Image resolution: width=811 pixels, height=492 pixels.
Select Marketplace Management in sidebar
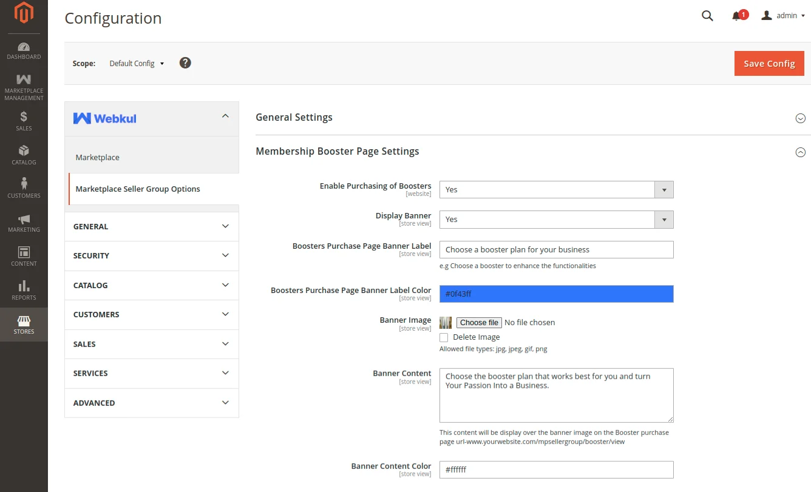(24, 85)
